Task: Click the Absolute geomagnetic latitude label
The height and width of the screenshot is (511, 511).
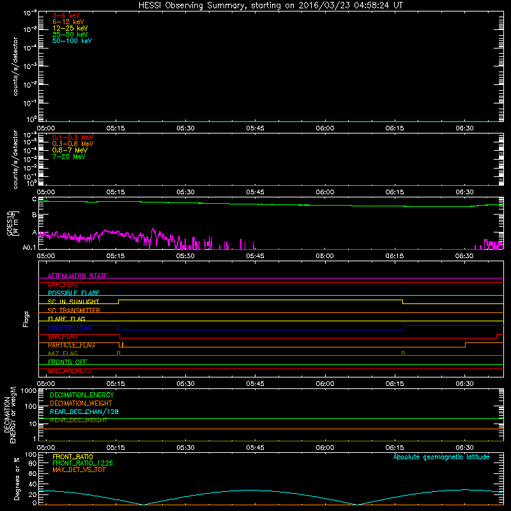Action: (x=441, y=457)
